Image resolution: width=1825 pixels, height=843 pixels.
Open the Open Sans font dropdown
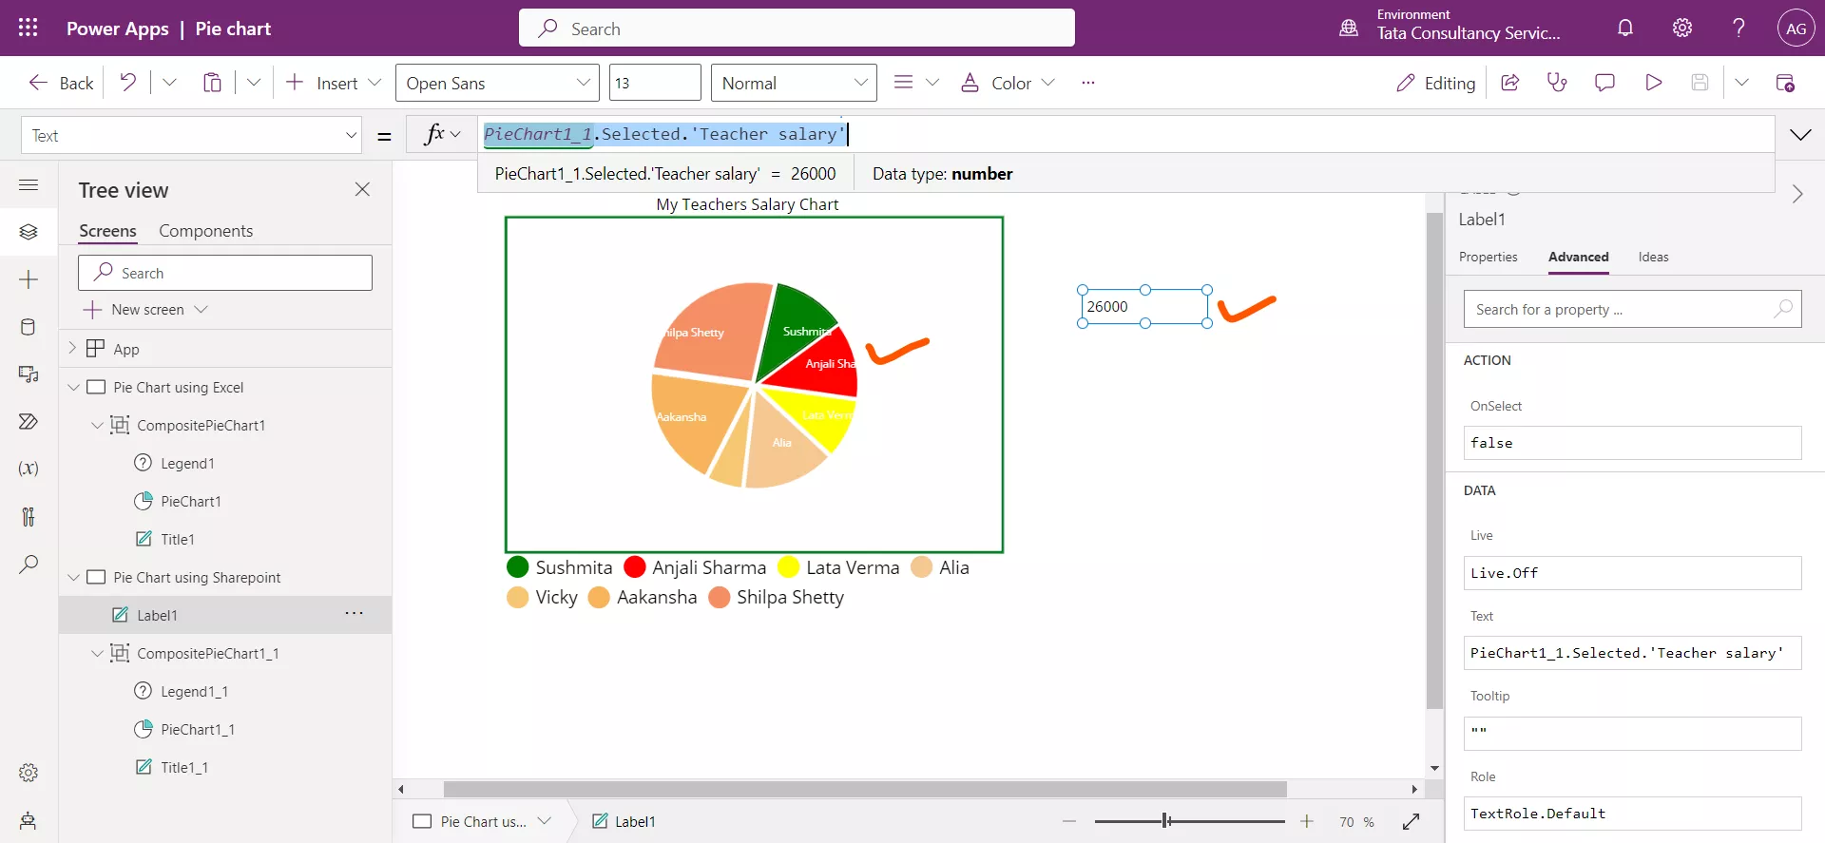tap(497, 83)
